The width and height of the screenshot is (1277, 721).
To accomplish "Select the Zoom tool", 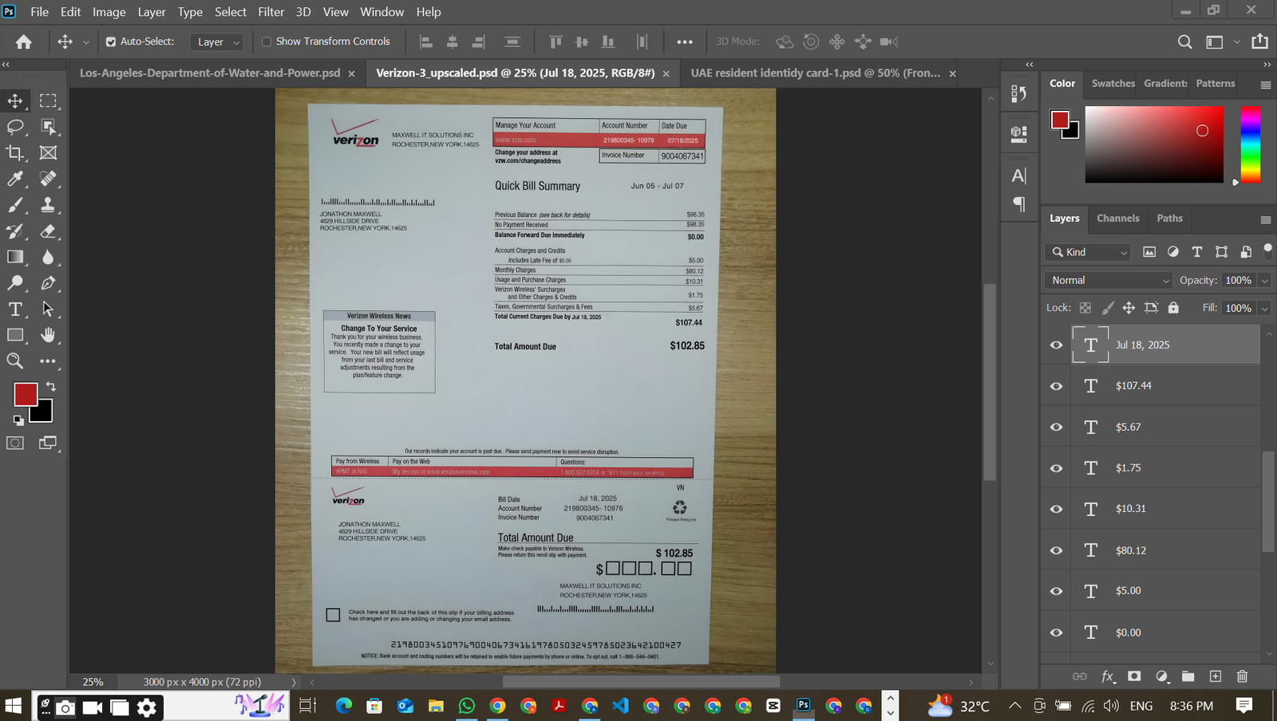I will [15, 360].
